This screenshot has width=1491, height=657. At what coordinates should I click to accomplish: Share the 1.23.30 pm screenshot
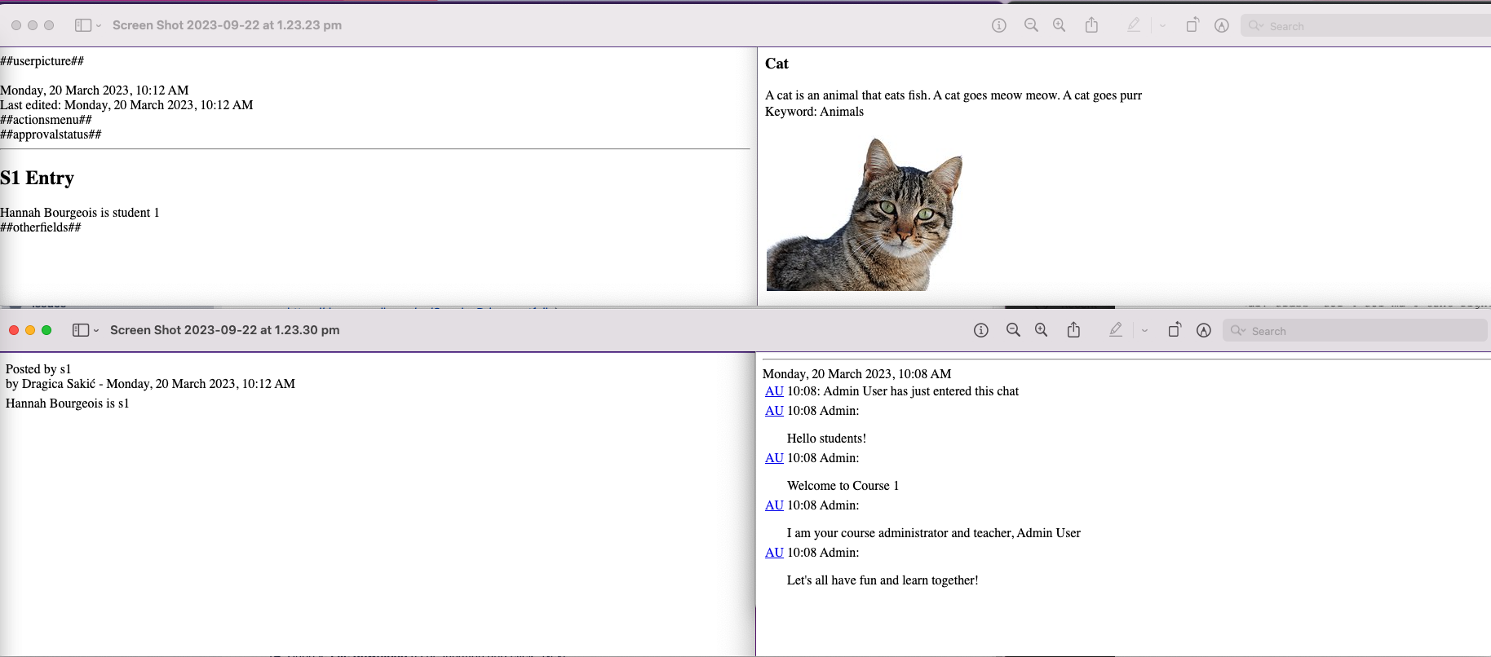click(1073, 330)
